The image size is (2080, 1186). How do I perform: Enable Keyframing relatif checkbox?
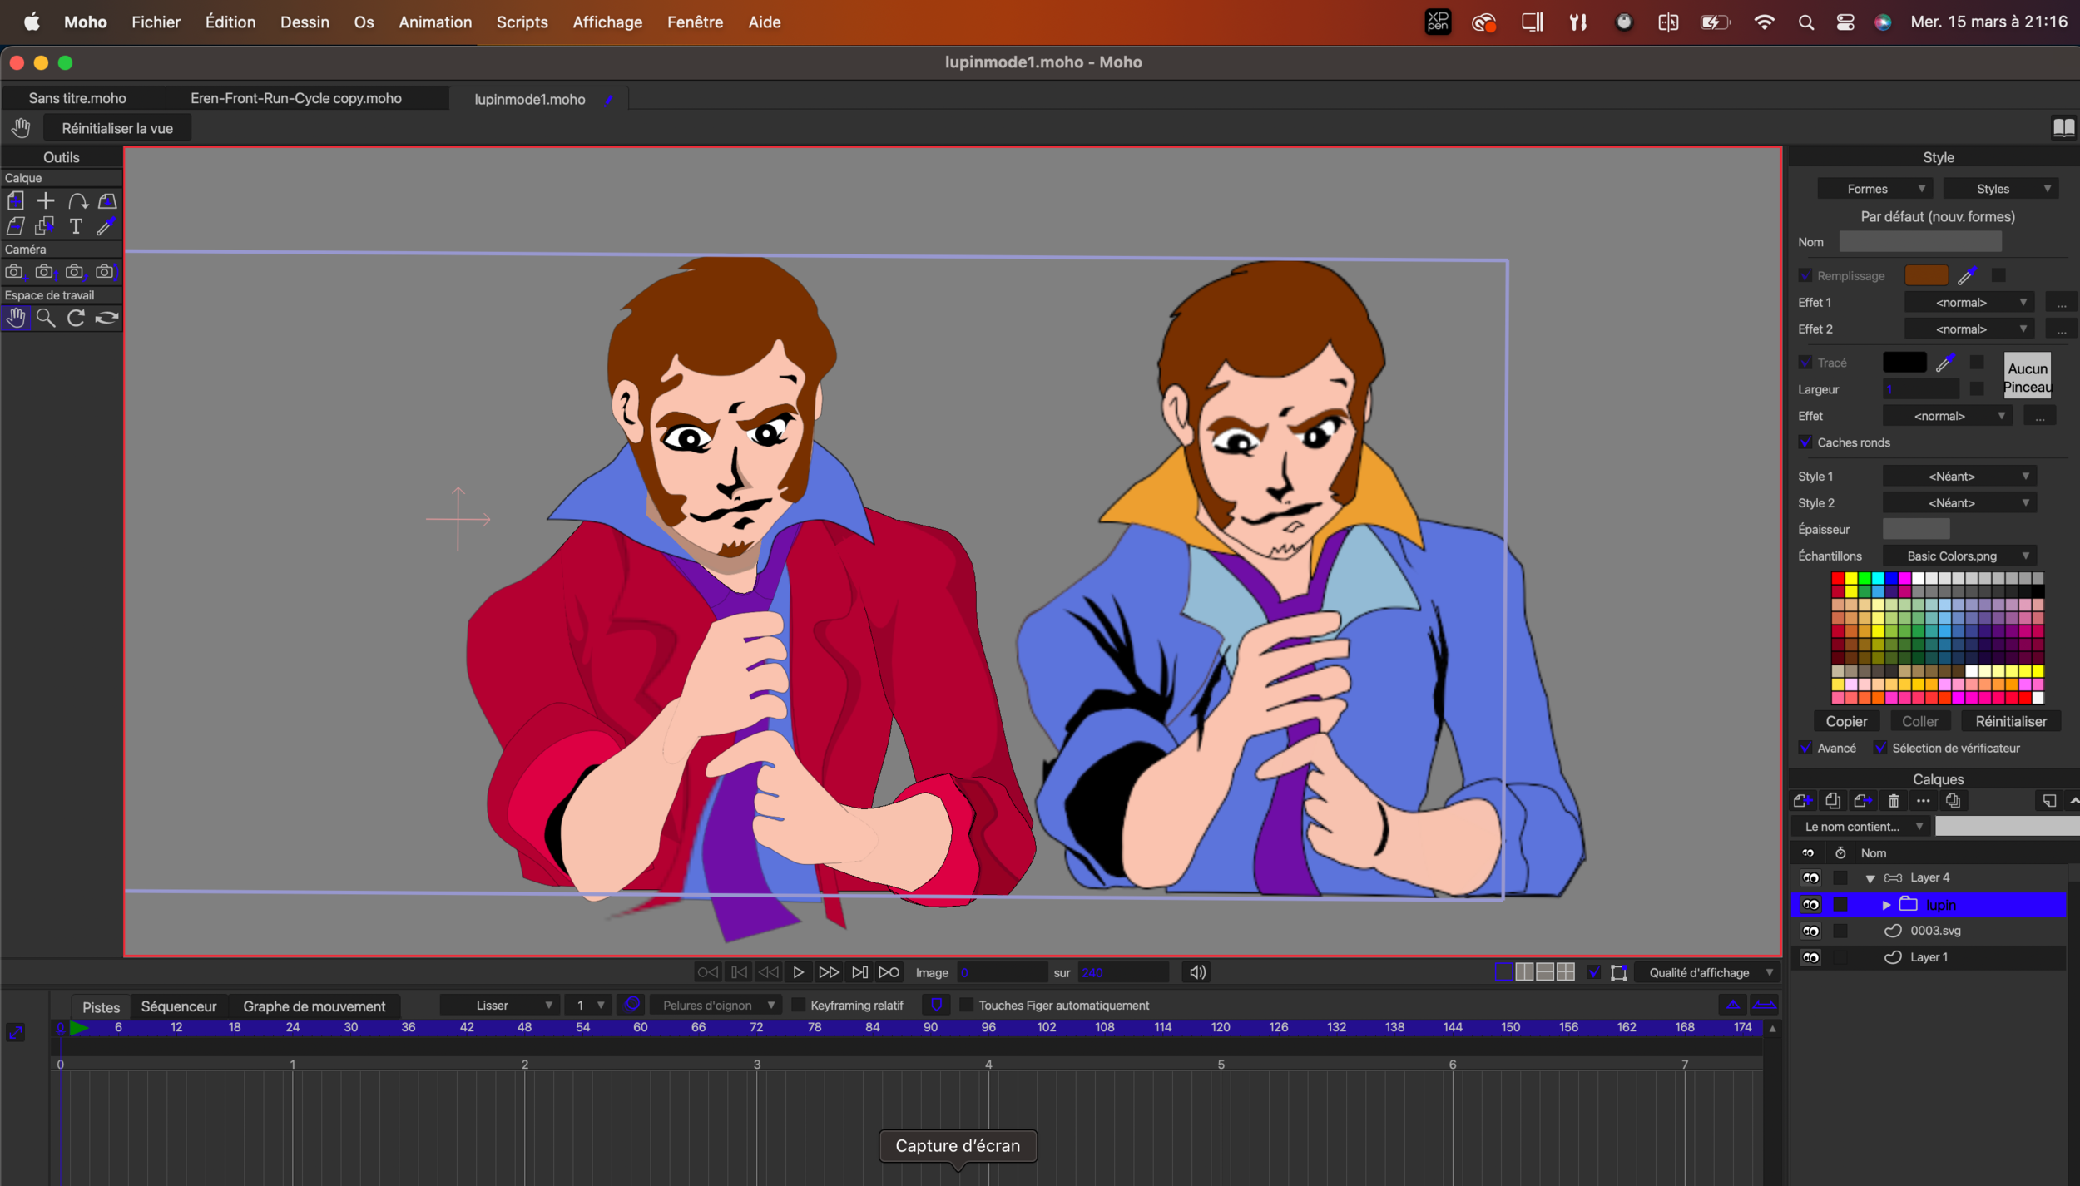pyautogui.click(x=798, y=1006)
